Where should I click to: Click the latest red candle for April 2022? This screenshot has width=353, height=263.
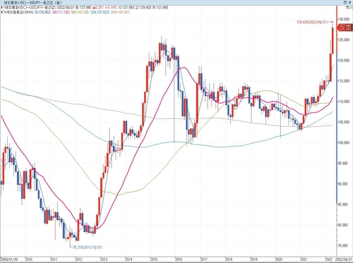point(333,40)
